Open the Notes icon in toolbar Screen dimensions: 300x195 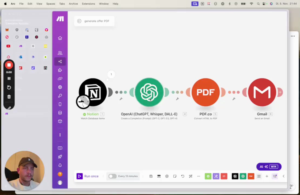click(x=175, y=176)
